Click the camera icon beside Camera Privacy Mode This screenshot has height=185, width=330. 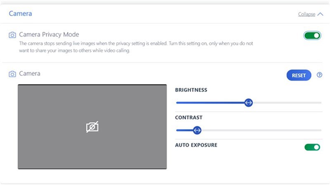click(12, 35)
